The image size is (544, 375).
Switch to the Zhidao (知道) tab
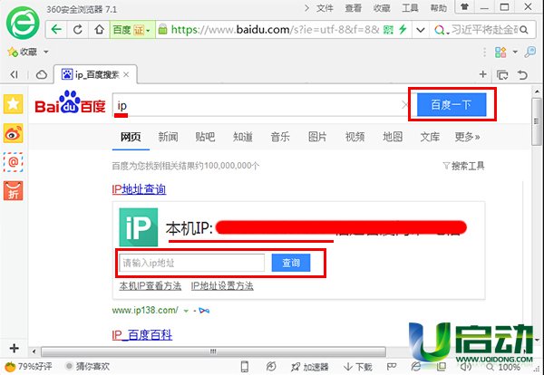242,137
